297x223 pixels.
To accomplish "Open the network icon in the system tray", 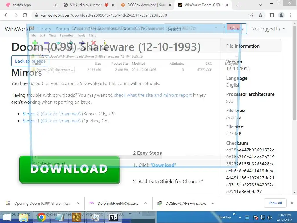I will [263, 217].
